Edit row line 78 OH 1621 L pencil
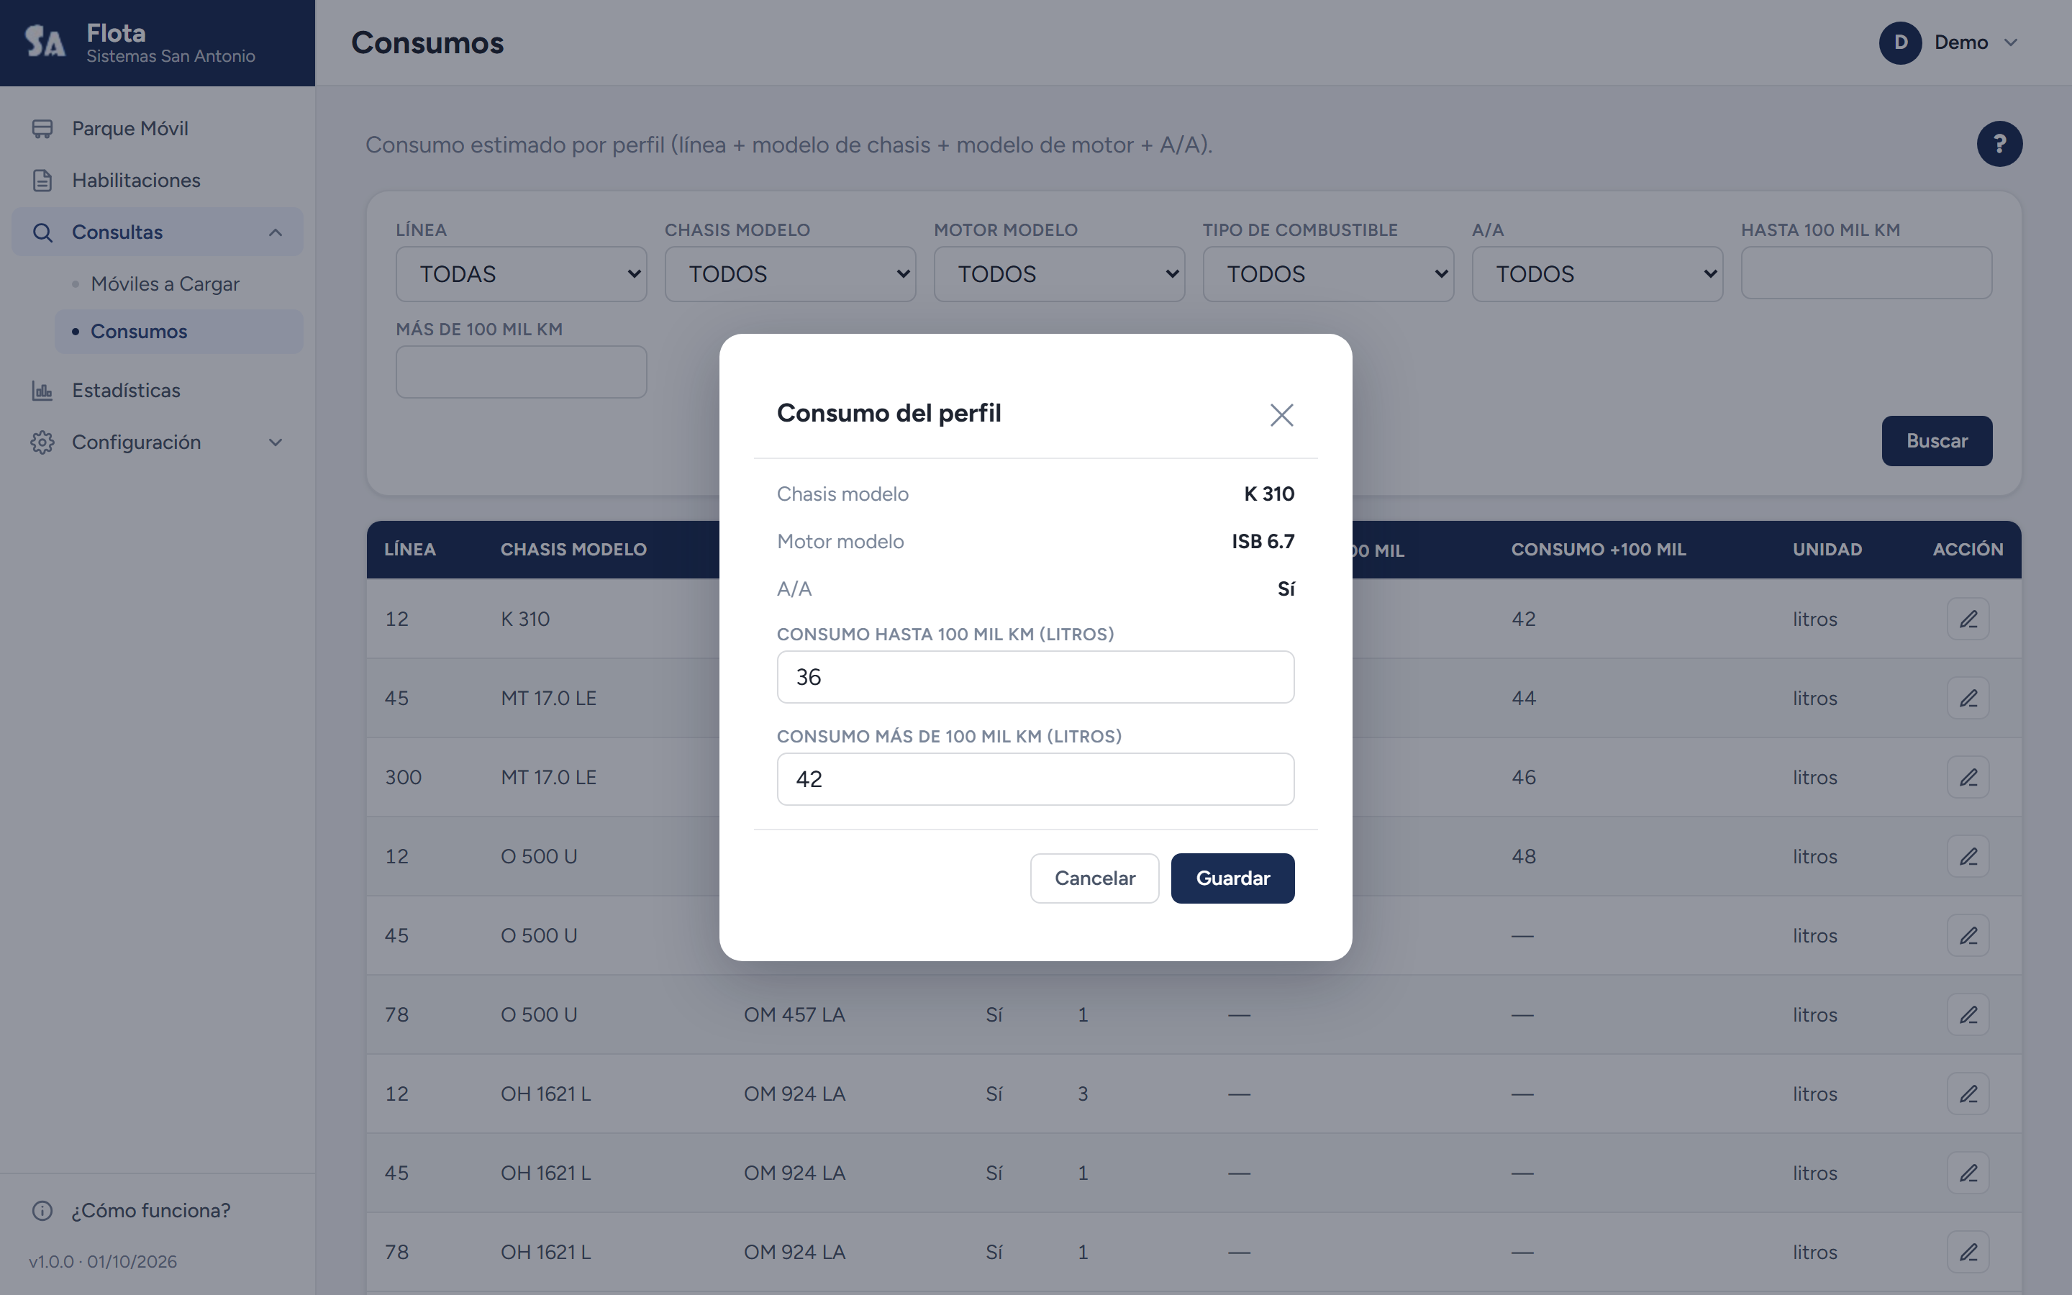 pos(1968,1252)
